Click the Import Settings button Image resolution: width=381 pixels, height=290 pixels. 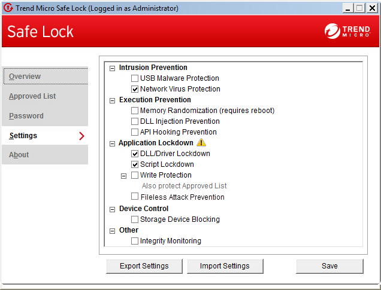pyautogui.click(x=225, y=266)
